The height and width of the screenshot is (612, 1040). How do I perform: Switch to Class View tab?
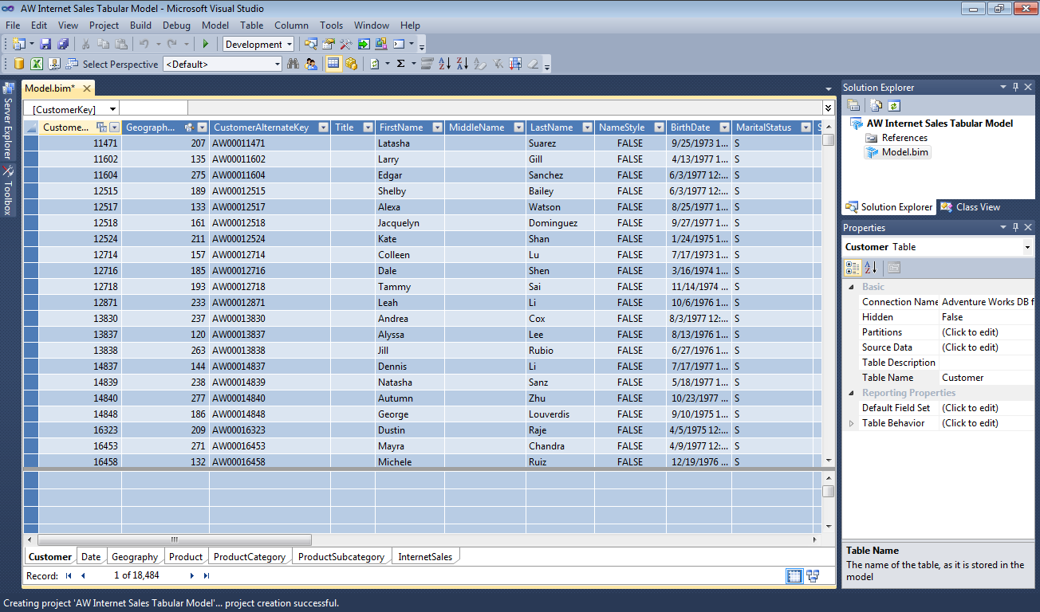971,207
